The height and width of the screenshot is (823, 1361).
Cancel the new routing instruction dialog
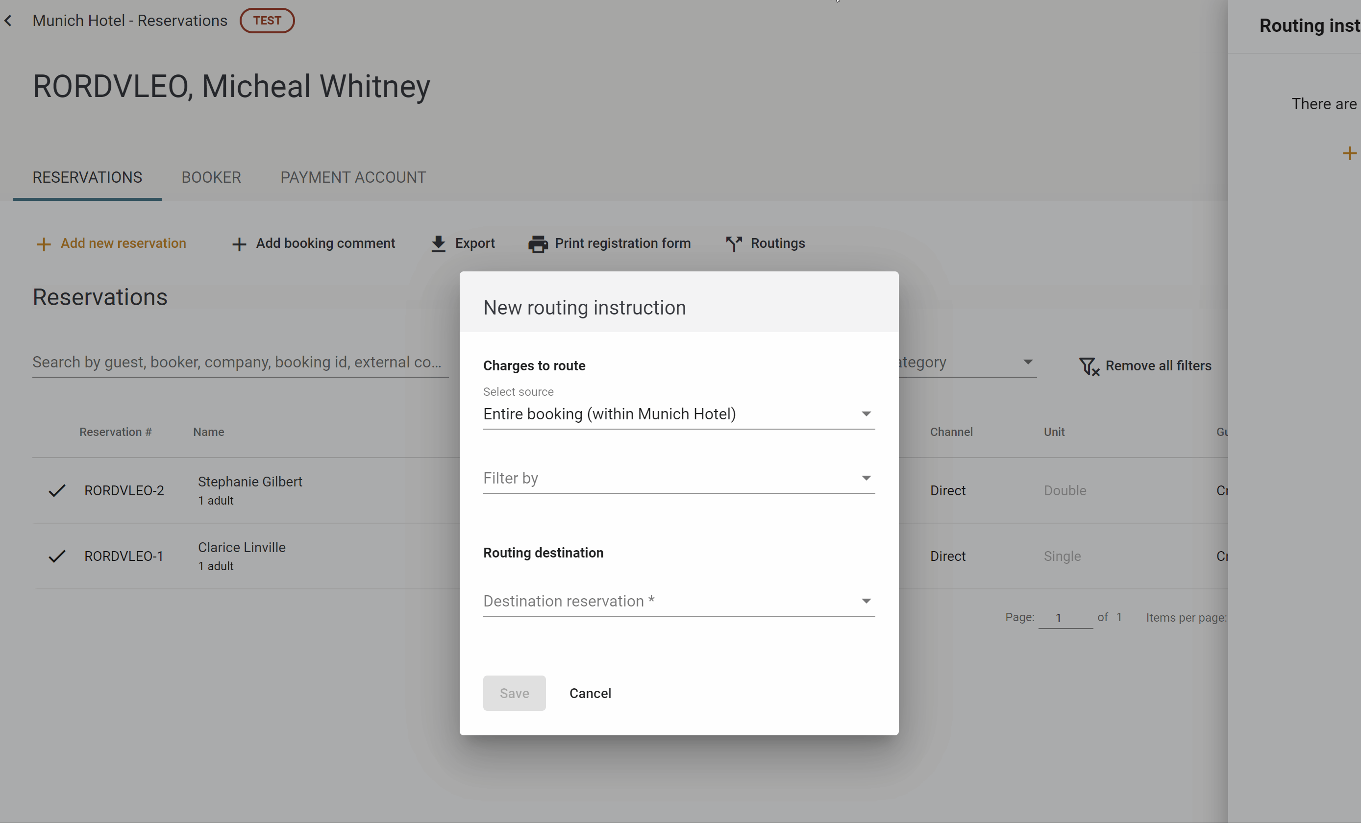[x=590, y=693]
